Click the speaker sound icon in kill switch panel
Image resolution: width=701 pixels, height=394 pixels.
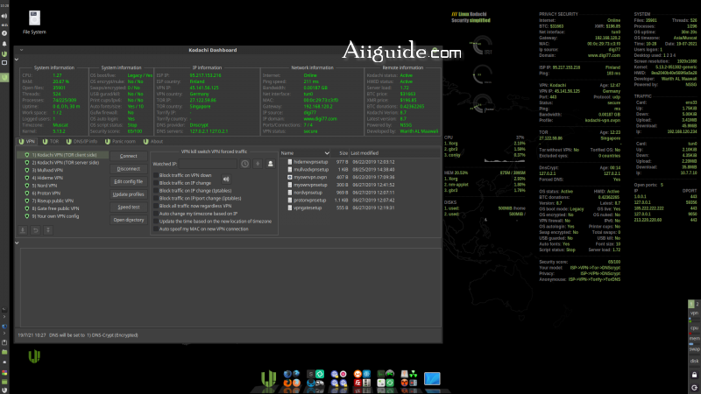click(x=226, y=179)
